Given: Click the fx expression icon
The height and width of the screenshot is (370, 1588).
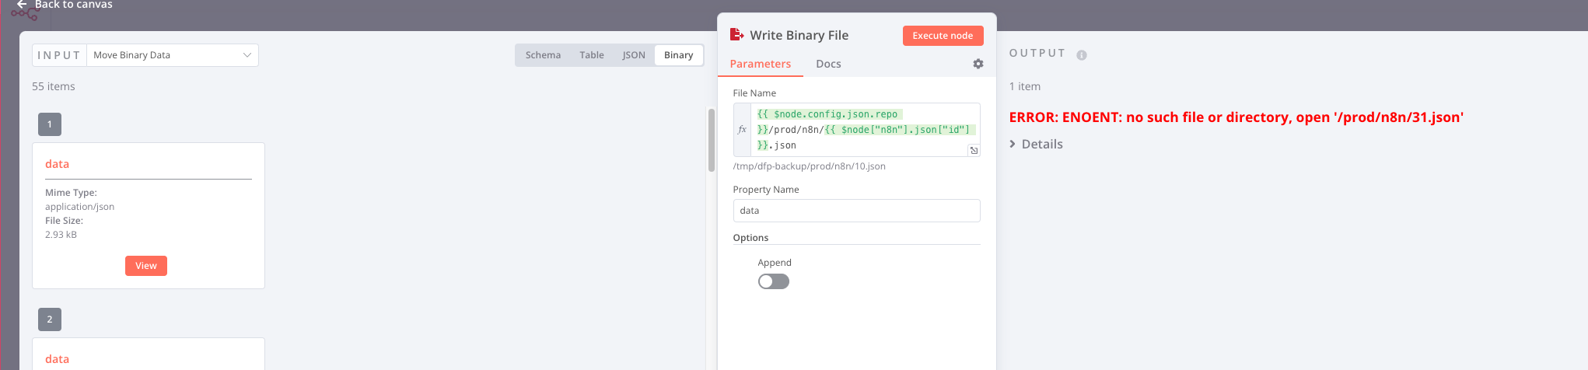Looking at the screenshot, I should [742, 130].
